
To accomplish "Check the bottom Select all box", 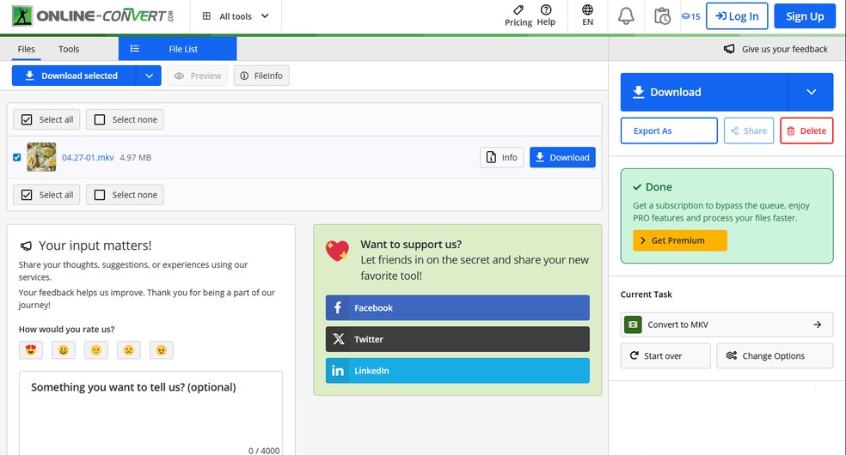I will [47, 195].
